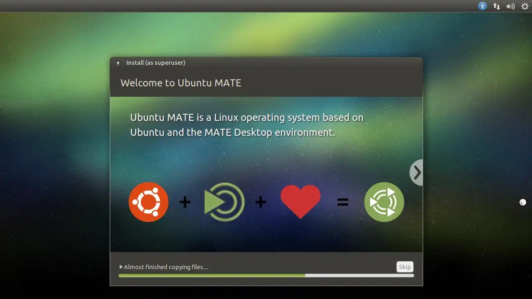532x299 pixels.
Task: Open the system power gear menu
Action: [525, 6]
